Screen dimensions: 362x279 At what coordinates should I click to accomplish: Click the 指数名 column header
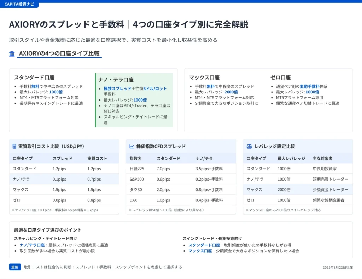135,159
